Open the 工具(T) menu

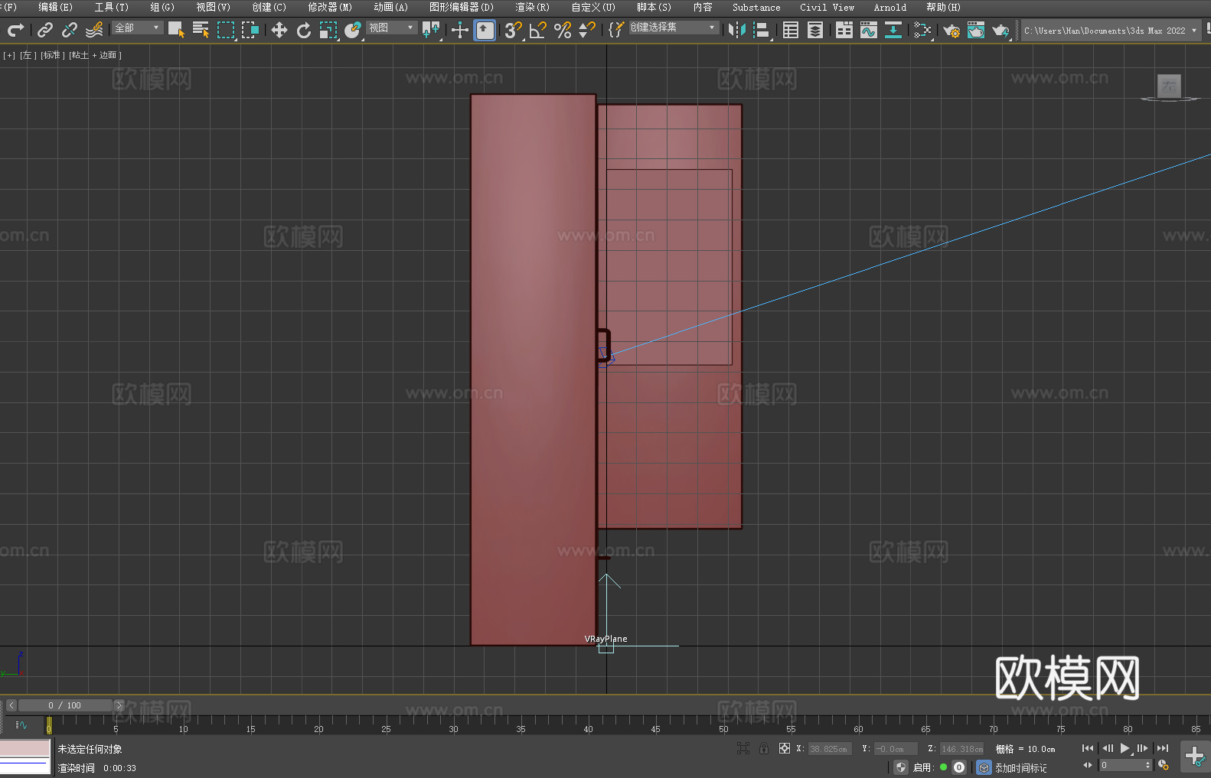pyautogui.click(x=112, y=7)
